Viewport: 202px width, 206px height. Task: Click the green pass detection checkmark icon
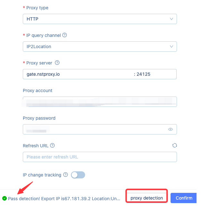[x=4, y=198]
